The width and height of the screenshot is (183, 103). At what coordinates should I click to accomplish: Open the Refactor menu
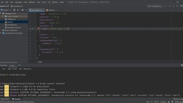coord(32,2)
